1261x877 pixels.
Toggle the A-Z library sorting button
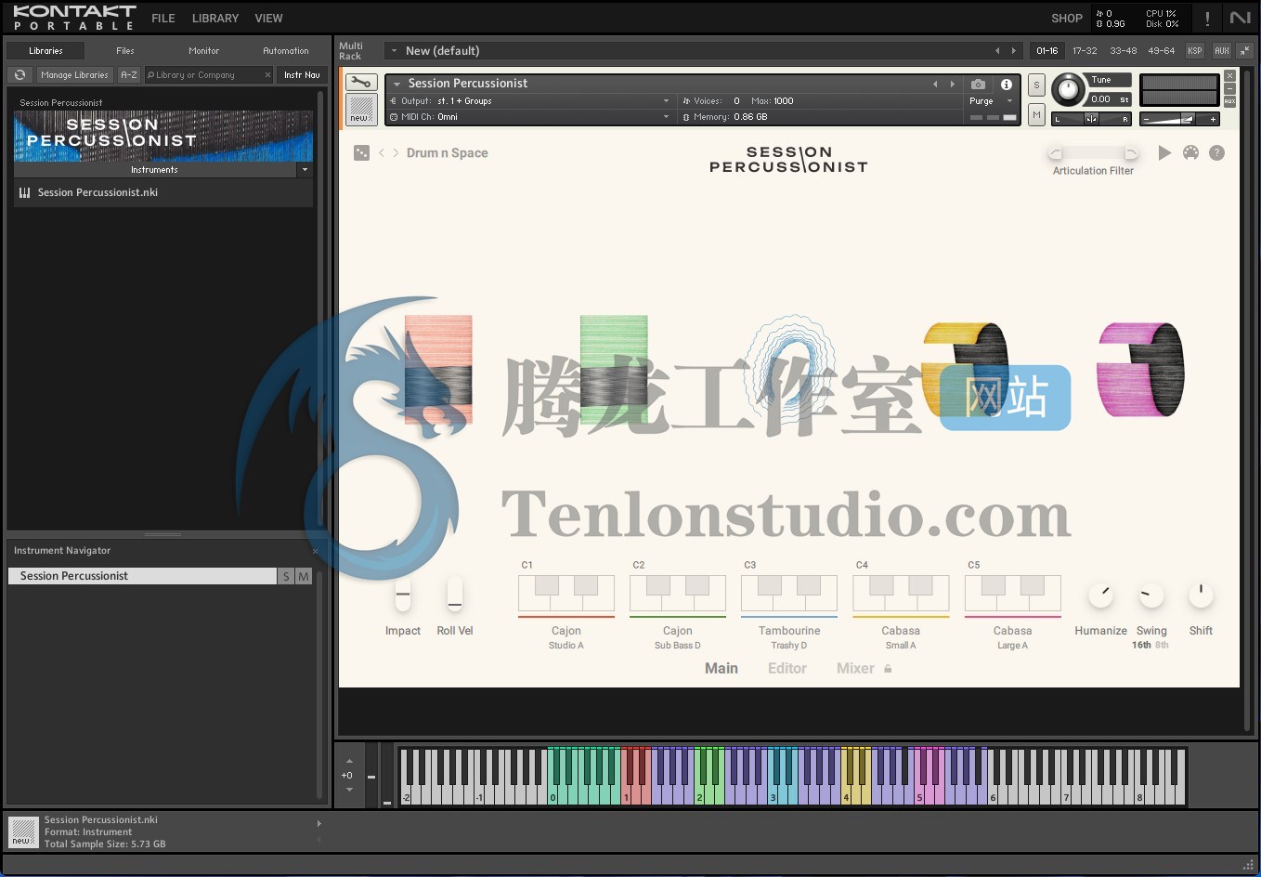[x=129, y=74]
